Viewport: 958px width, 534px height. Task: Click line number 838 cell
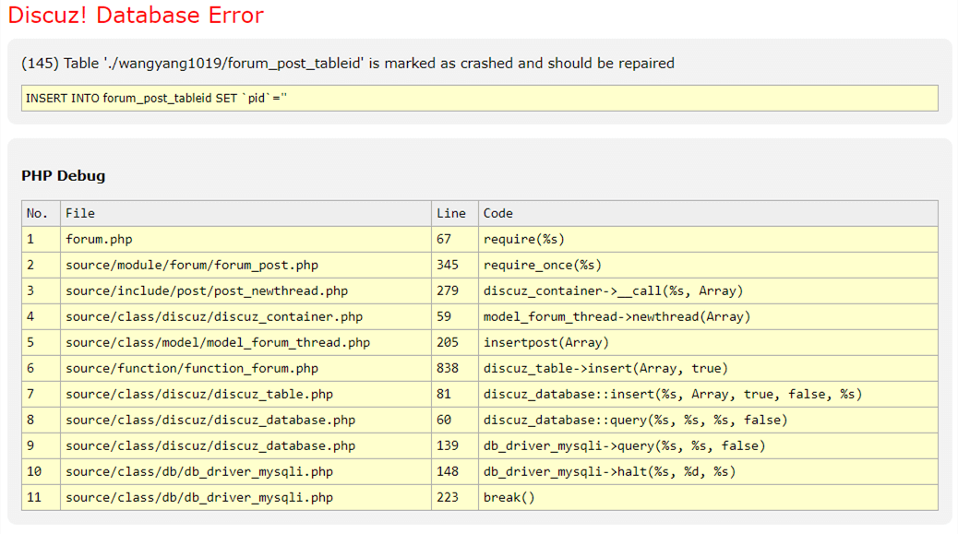tap(455, 369)
